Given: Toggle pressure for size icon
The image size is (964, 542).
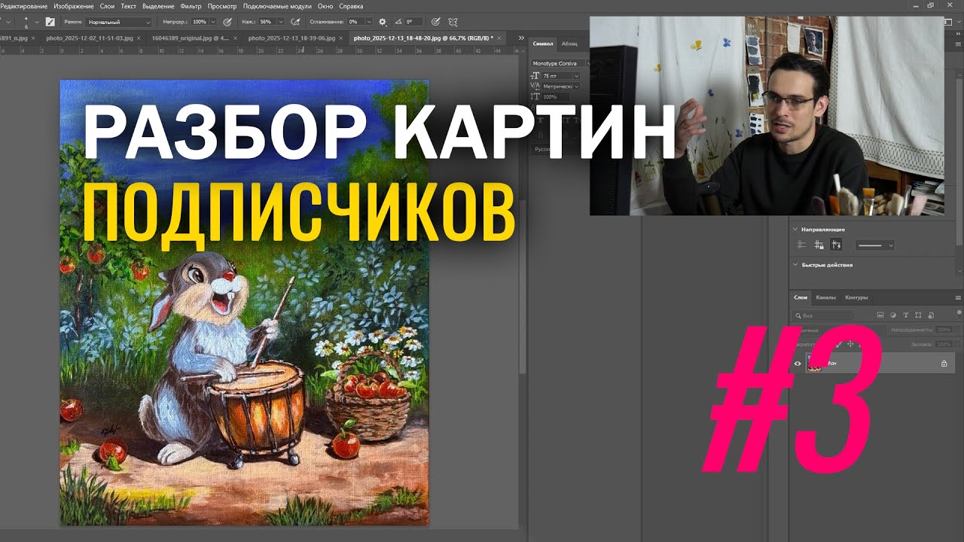Looking at the screenshot, I should coord(435,22).
